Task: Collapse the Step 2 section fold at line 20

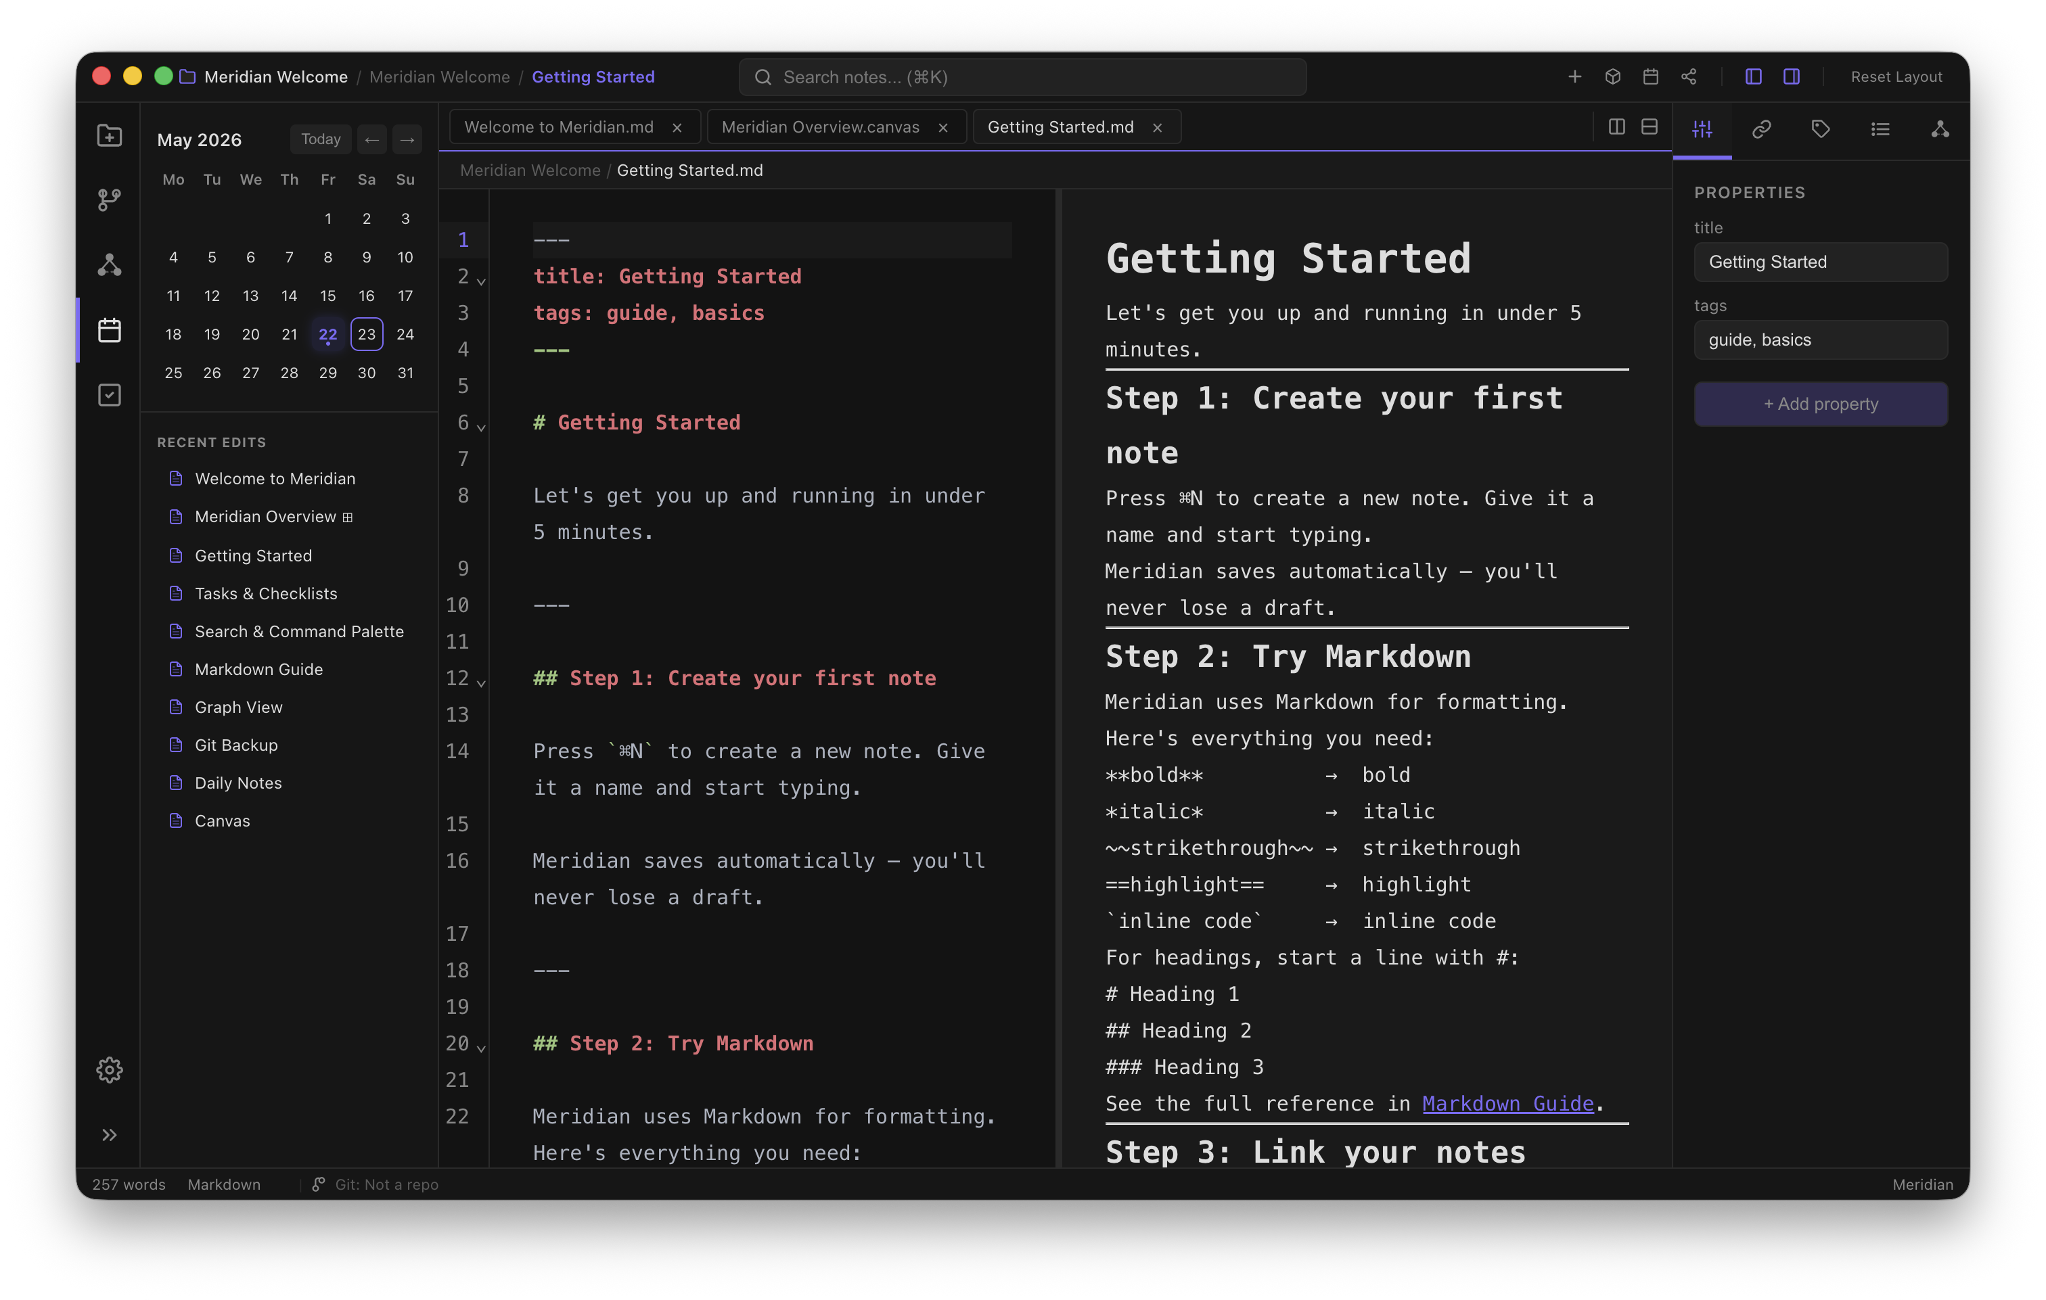Action: [481, 1048]
